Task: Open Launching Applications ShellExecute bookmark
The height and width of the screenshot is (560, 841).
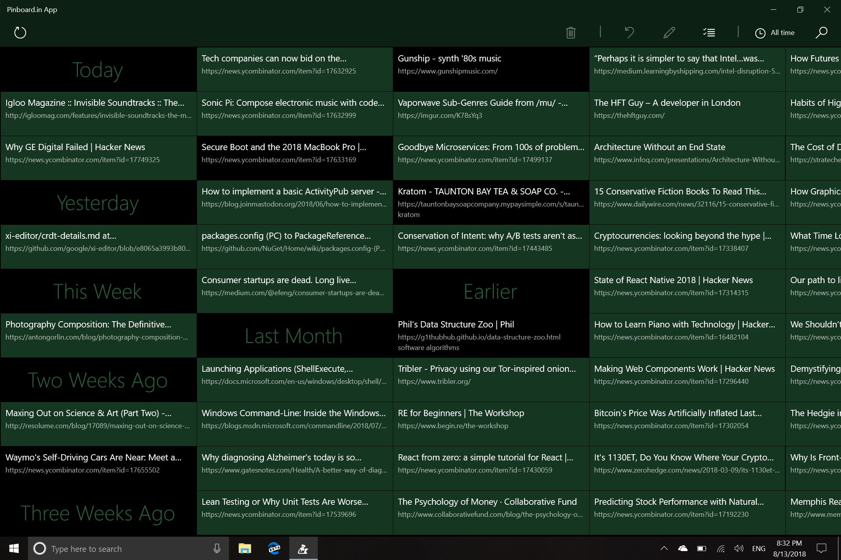Action: [x=294, y=380]
